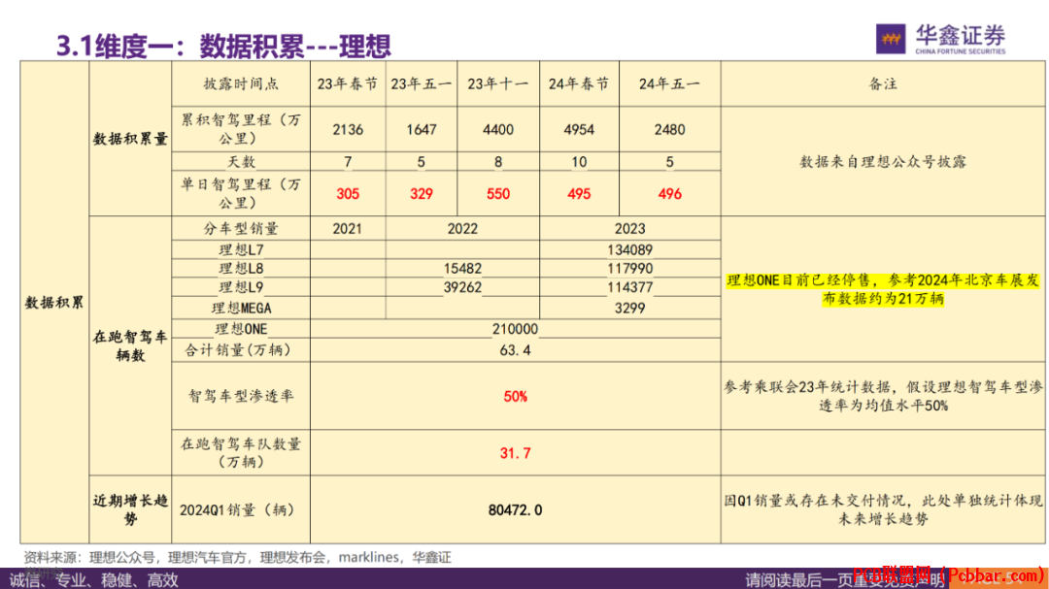Select the L8 2022 value 15482

click(462, 269)
